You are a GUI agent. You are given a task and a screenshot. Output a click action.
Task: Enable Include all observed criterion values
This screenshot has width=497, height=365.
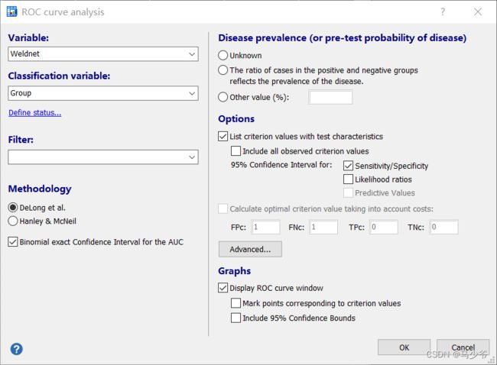pos(236,151)
